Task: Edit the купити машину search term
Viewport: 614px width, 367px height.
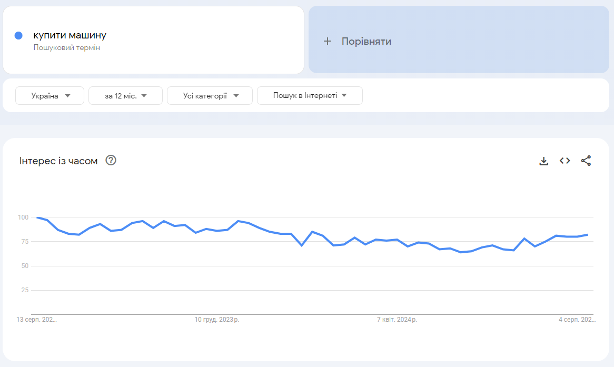Action: click(70, 35)
